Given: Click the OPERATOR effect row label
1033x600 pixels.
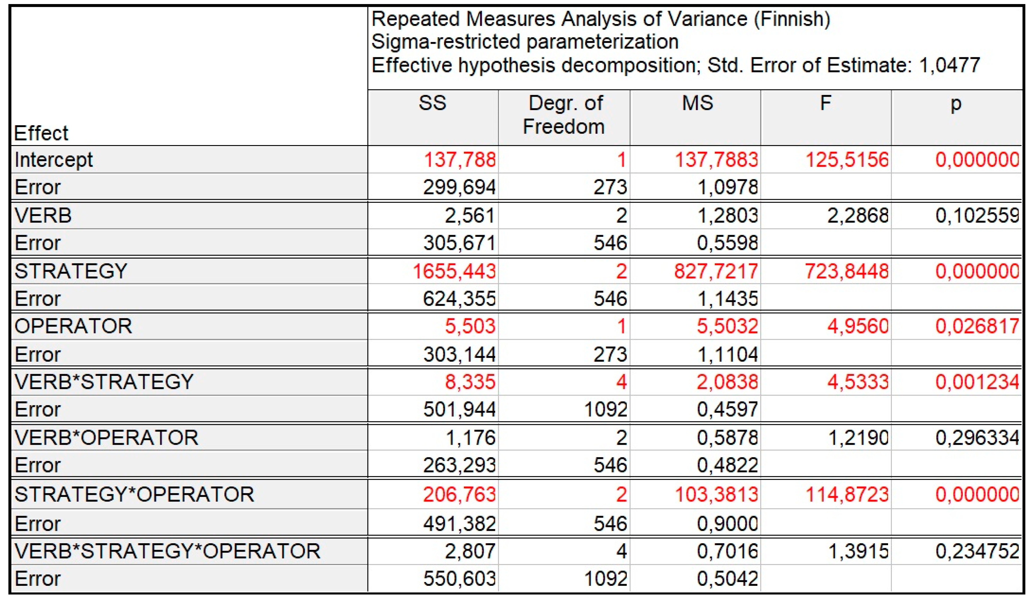Looking at the screenshot, I should pos(73,326).
